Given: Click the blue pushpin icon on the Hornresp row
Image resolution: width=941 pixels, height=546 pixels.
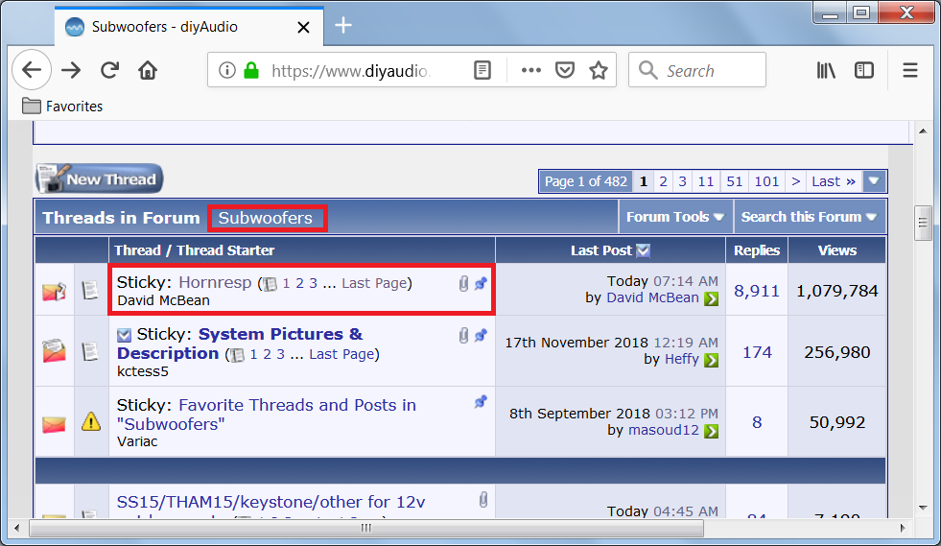Looking at the screenshot, I should (481, 283).
